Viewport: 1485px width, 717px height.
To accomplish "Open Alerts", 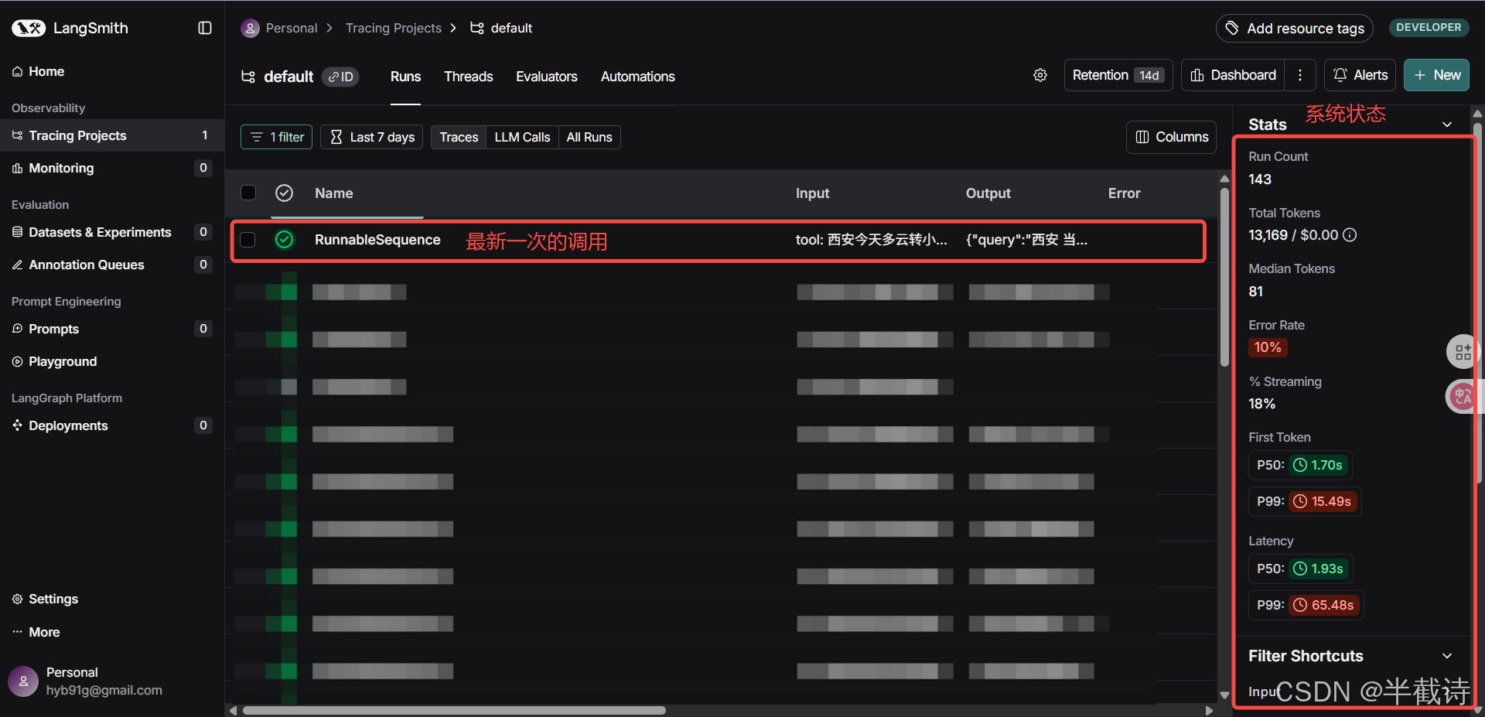I will tap(1360, 75).
